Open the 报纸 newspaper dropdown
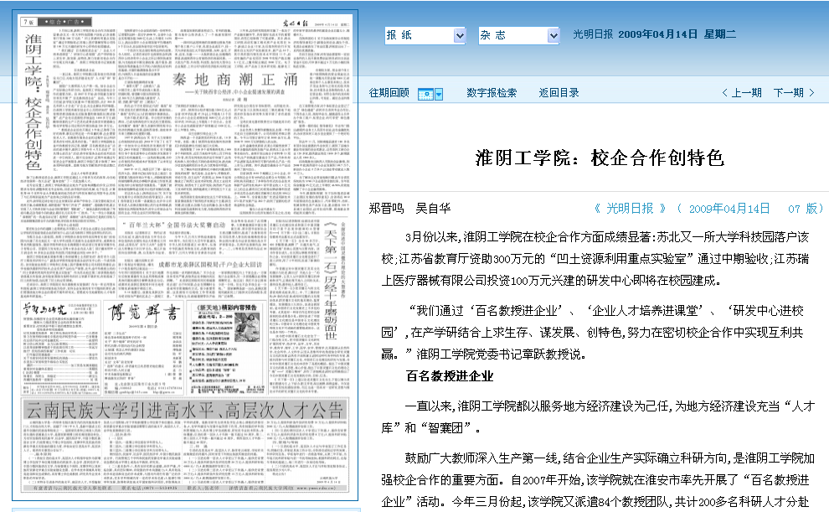The image size is (829, 512). point(424,35)
